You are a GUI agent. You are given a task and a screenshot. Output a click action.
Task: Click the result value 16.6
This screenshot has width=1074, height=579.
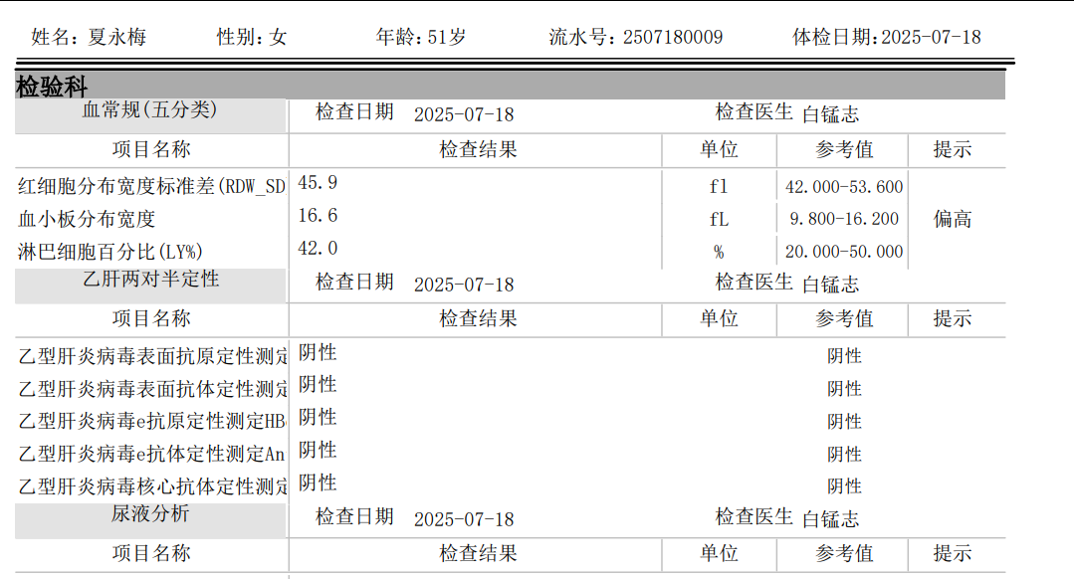pyautogui.click(x=318, y=216)
